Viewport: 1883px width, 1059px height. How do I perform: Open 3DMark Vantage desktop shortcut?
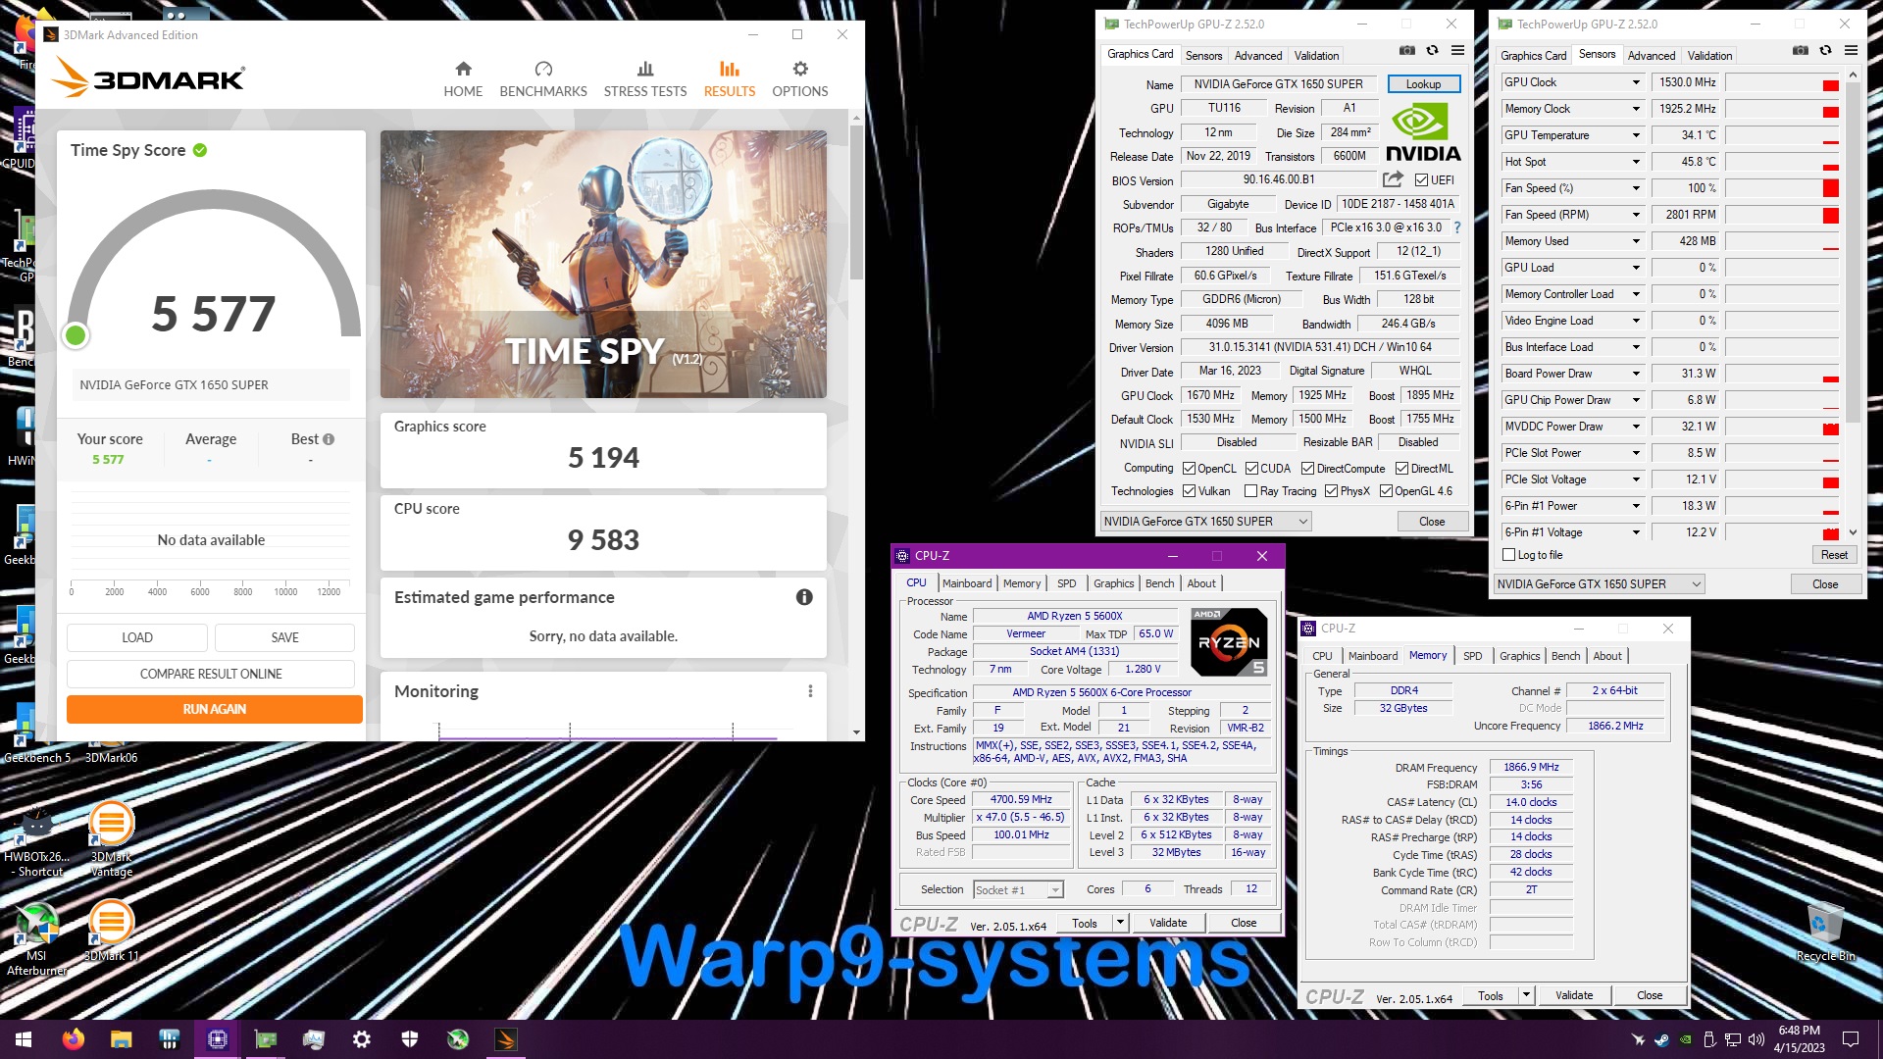(x=111, y=838)
